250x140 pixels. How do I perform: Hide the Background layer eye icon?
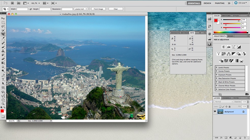coord(215,112)
